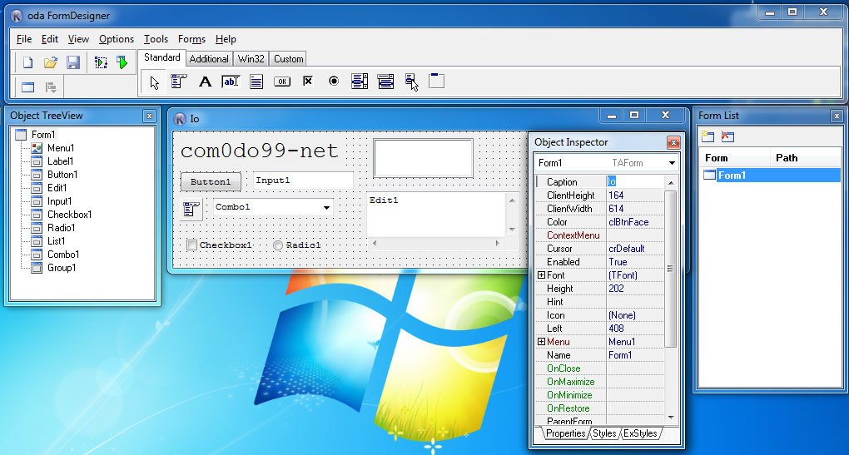The height and width of the screenshot is (455, 849).
Task: Click the dotted-selection run icon in toolbar
Action: pos(101,62)
